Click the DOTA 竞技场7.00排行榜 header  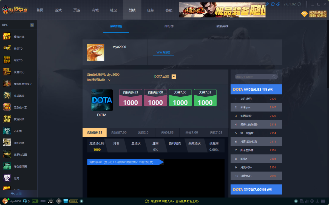256,189
